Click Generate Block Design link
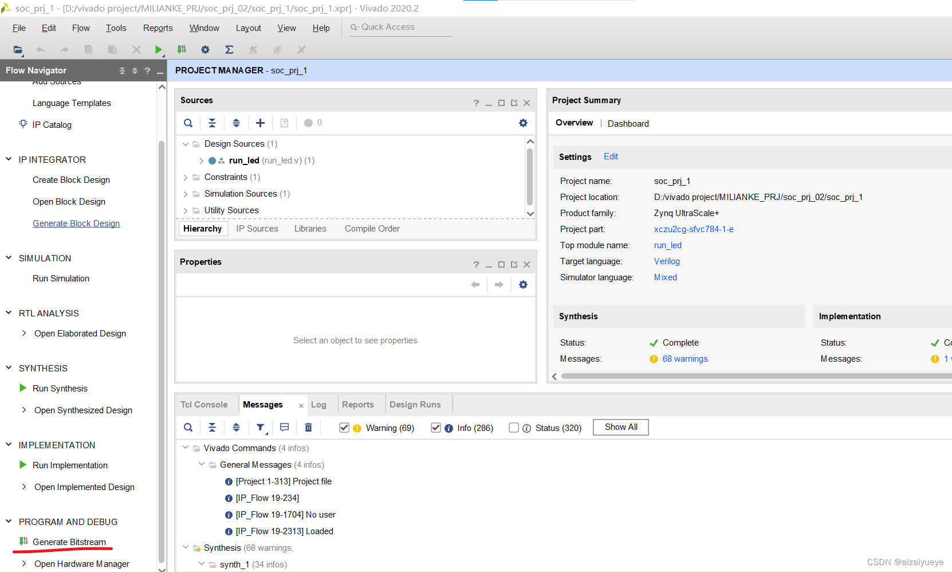The width and height of the screenshot is (952, 572). (x=76, y=224)
